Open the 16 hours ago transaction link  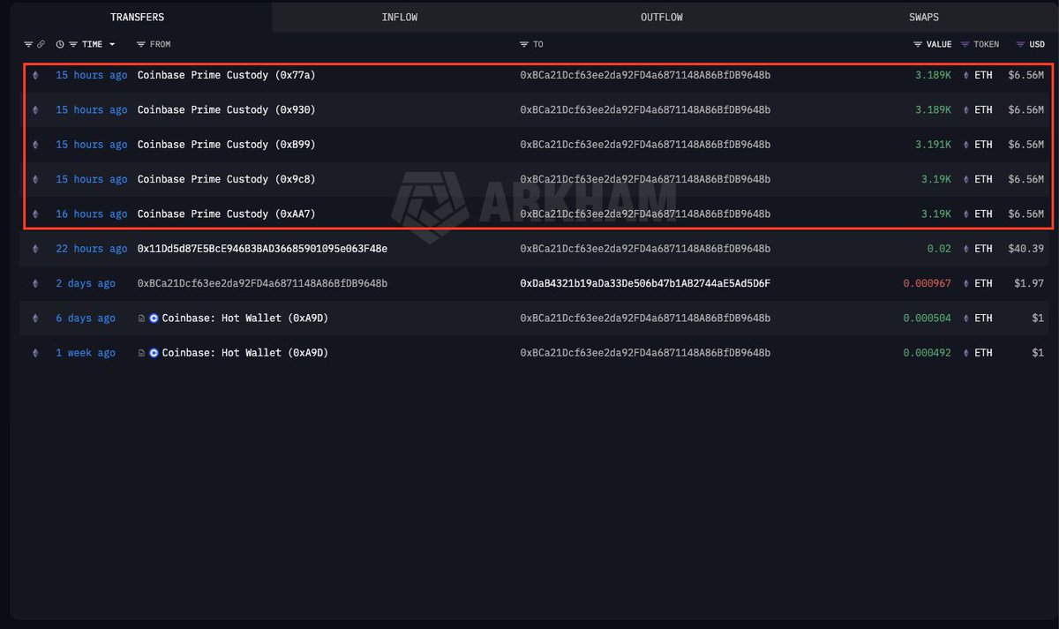click(x=92, y=214)
